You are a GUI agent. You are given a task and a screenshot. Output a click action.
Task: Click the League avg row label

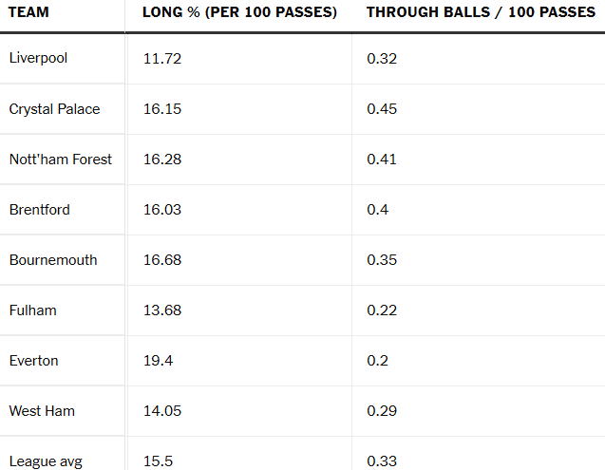tap(46, 461)
